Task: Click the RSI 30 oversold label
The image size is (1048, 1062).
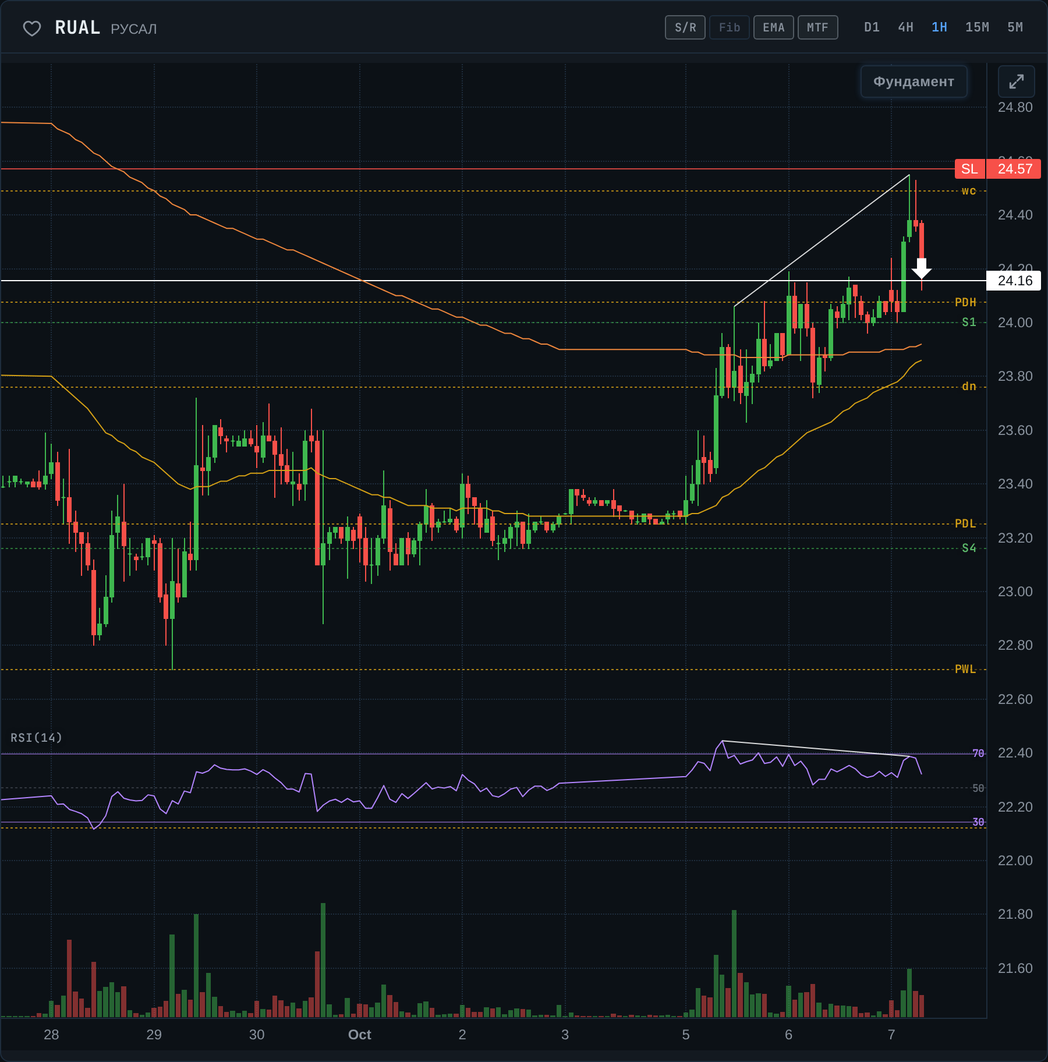Action: pyautogui.click(x=978, y=822)
